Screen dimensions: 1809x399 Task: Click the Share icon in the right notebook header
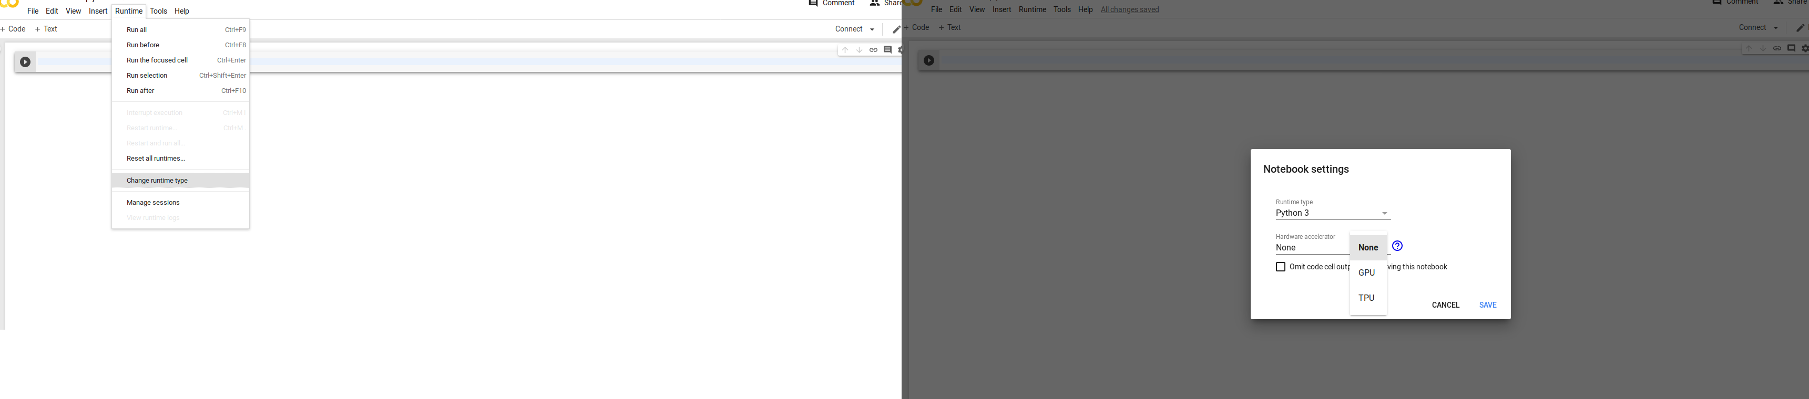1779,3
